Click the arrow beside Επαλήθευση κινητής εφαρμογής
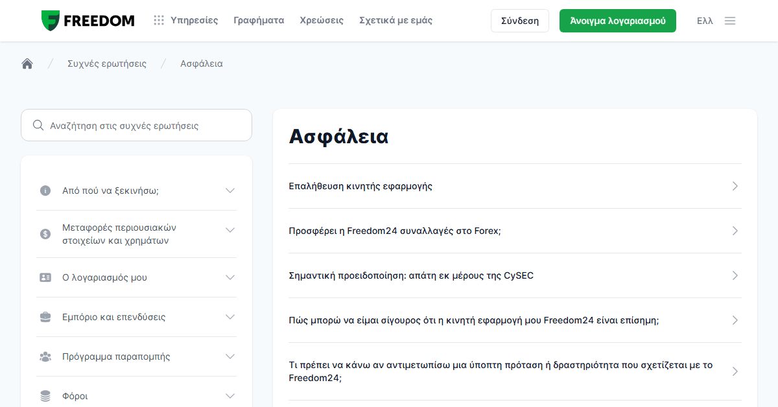Viewport: 778px width, 407px height. [x=735, y=186]
